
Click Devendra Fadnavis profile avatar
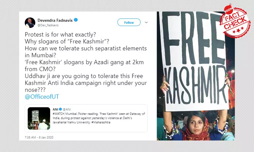pyautogui.click(x=30, y=22)
